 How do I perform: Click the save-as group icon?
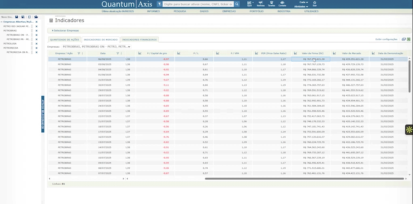pyautogui.click(x=23, y=17)
